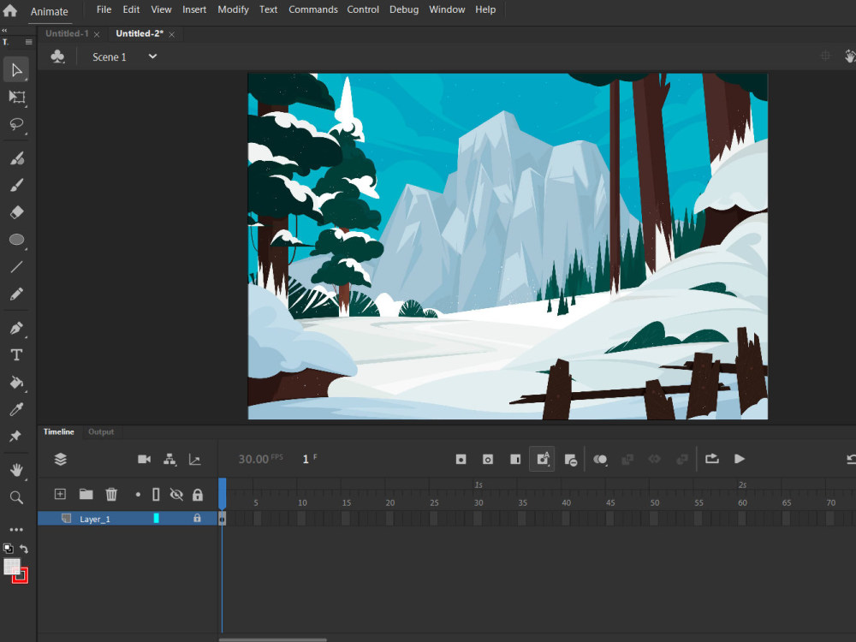Select the Paint Bucket tool
The height and width of the screenshot is (642, 856).
(x=17, y=382)
